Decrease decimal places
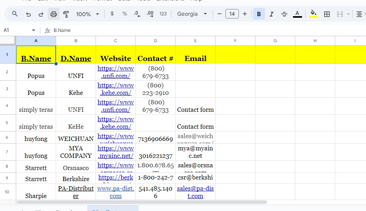The height and width of the screenshot is (211, 366). [137, 14]
